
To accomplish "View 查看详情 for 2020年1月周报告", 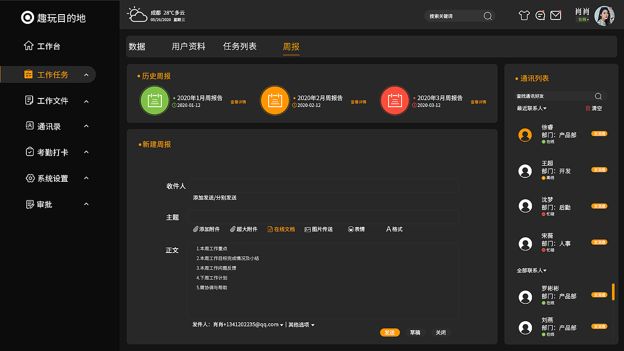I will 238,101.
